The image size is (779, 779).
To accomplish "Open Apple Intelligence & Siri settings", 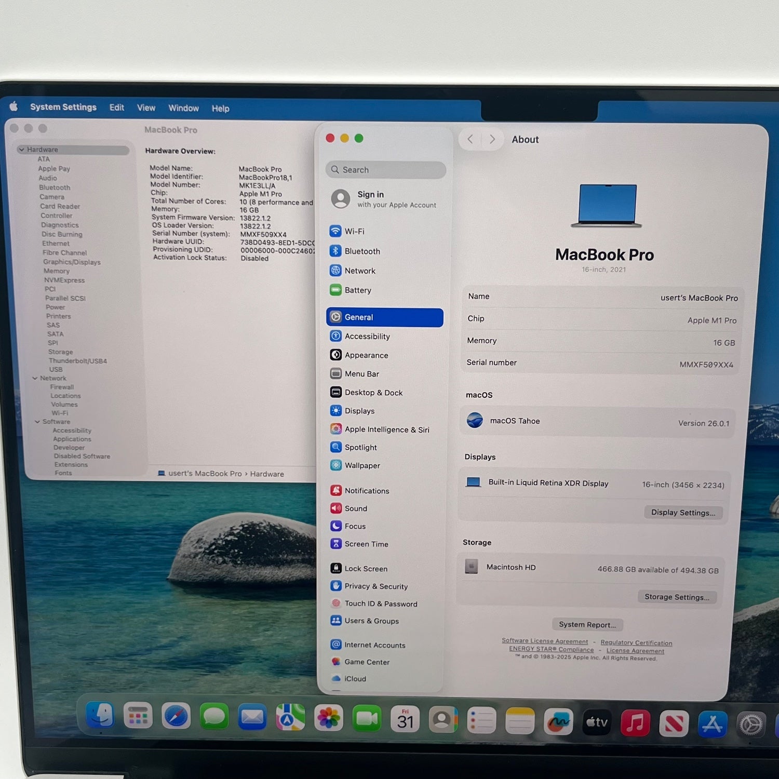I will [x=386, y=429].
